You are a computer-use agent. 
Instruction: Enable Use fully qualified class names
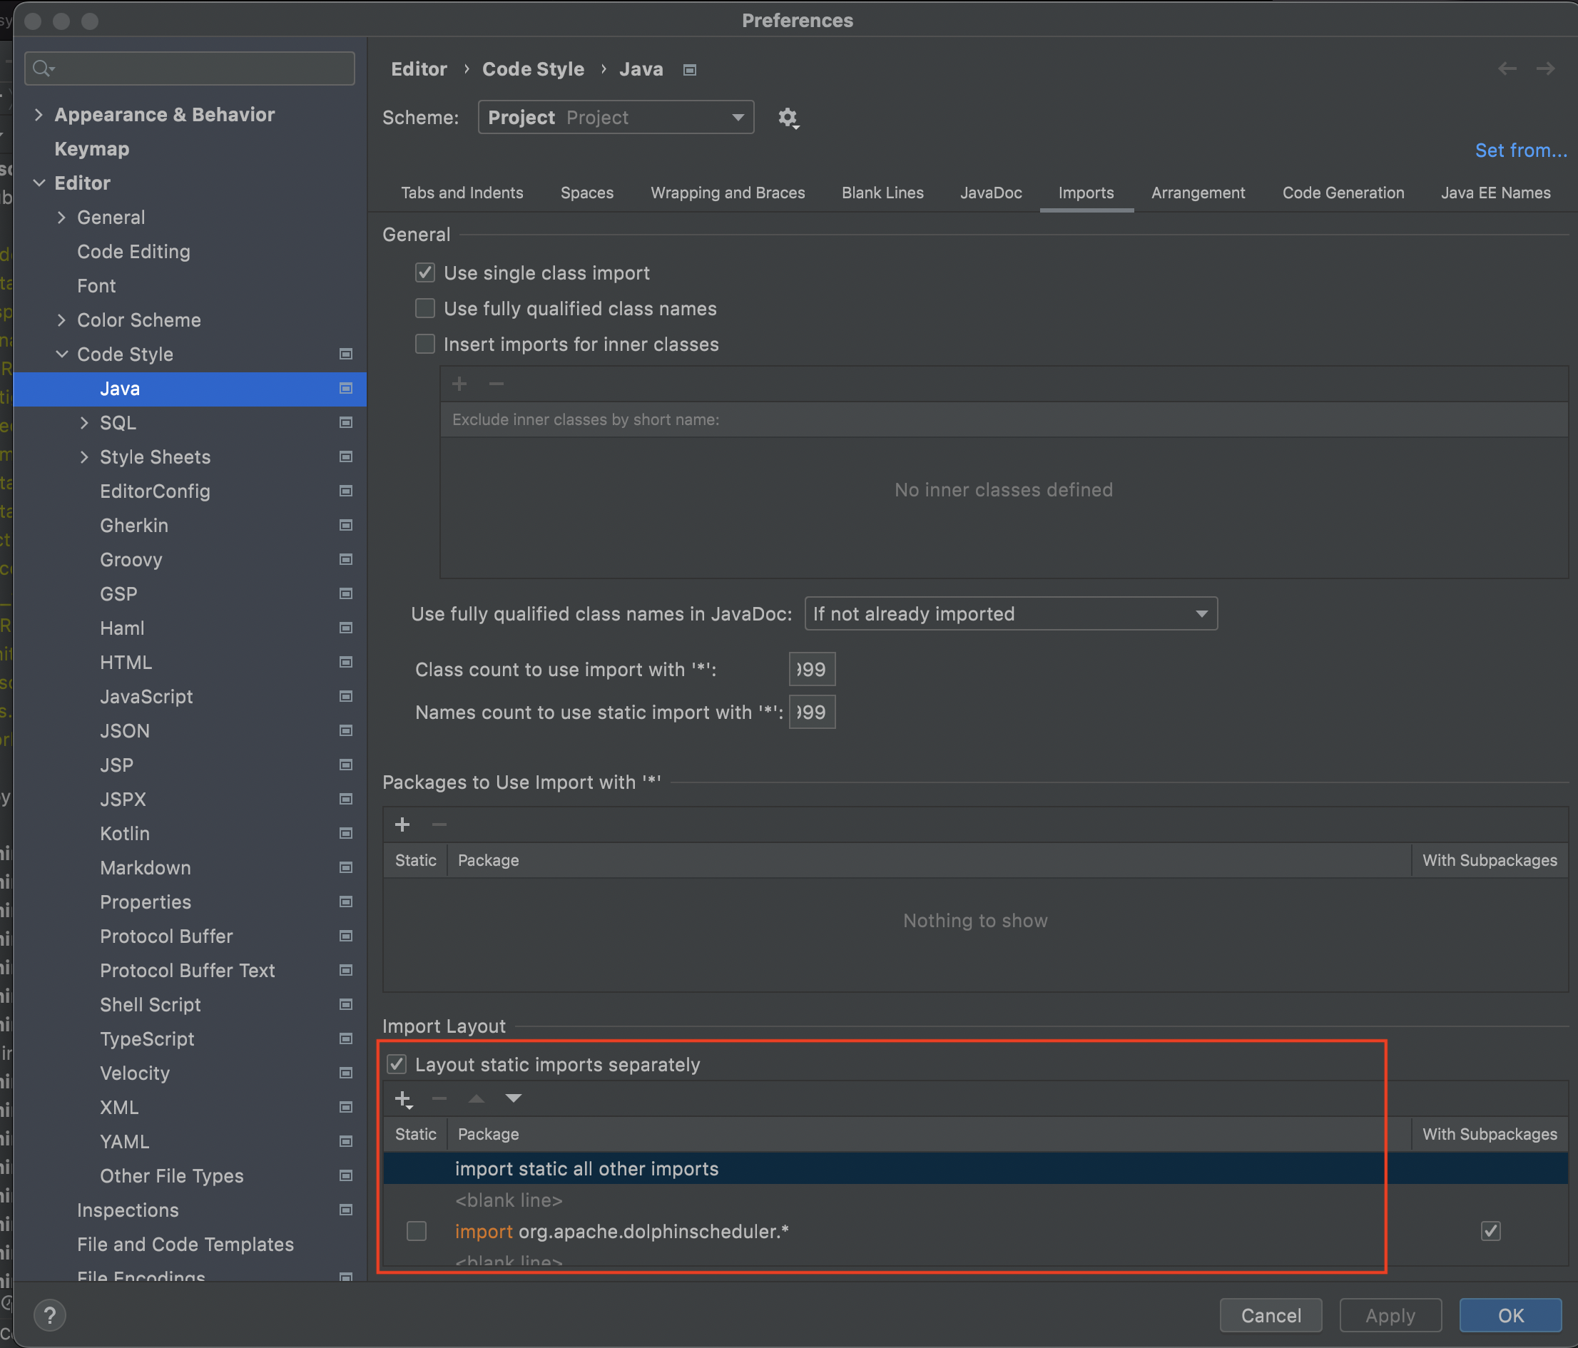[x=425, y=308]
